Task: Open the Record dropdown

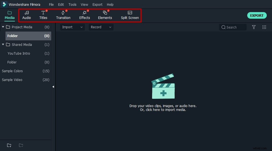Action: click(101, 27)
